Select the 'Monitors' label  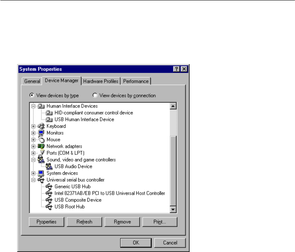55,133
